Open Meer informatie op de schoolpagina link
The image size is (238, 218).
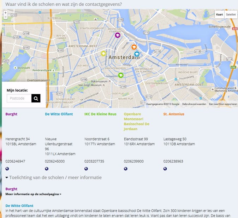33,194
